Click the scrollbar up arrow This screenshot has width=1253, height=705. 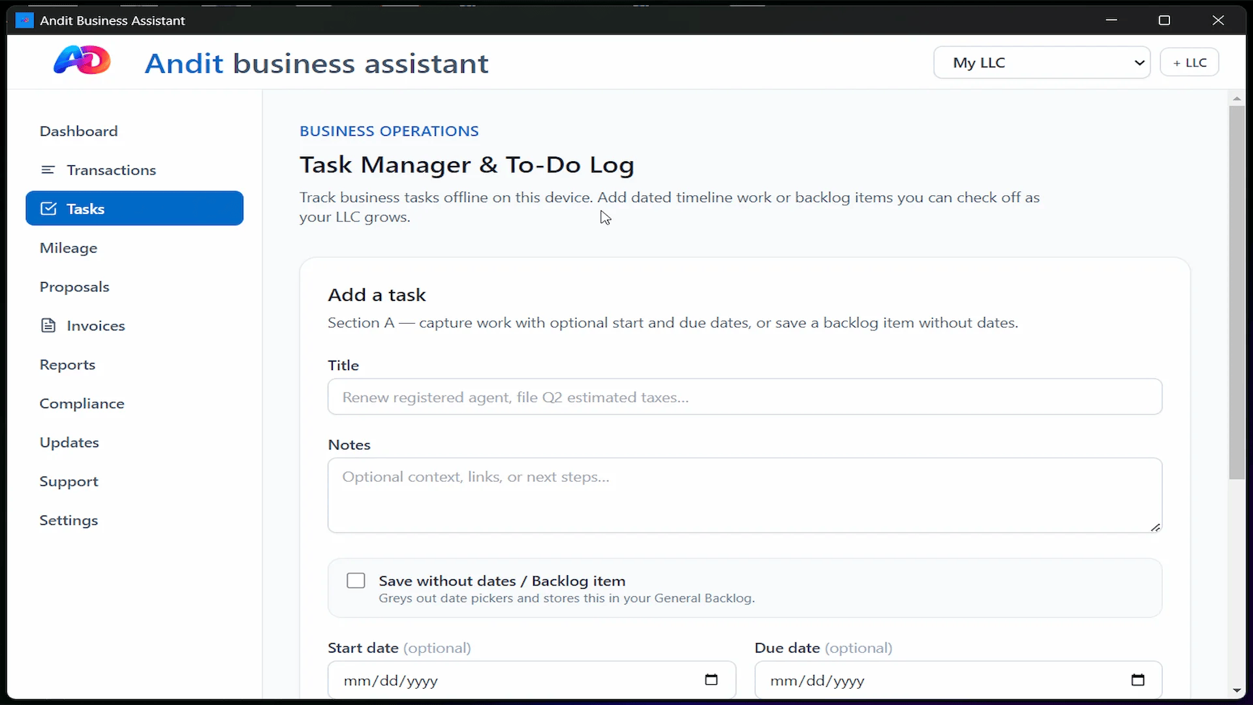pos(1237,99)
